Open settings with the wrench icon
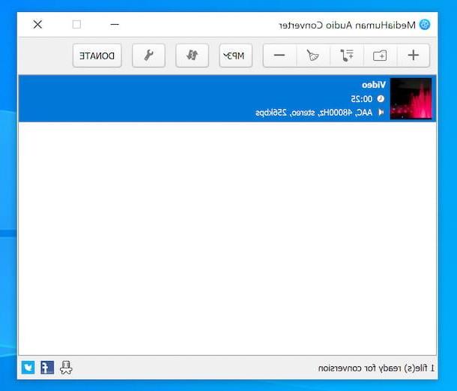Image resolution: width=457 pixels, height=391 pixels. tap(148, 56)
